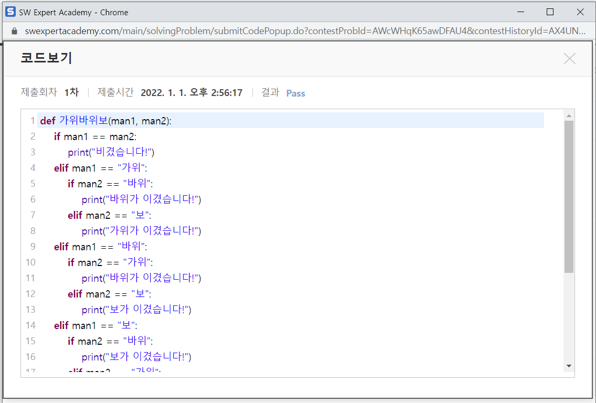Close the Chrome window
Screen dimensions: 596x403
(580, 12)
